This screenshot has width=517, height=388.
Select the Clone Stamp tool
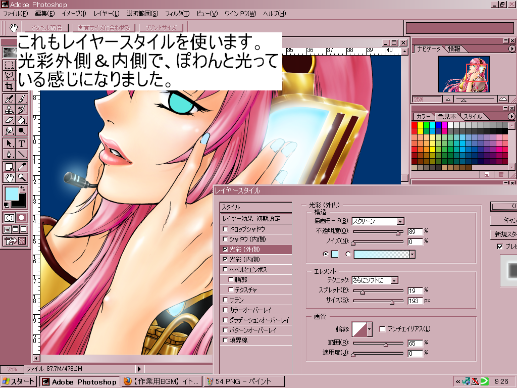click(x=9, y=109)
